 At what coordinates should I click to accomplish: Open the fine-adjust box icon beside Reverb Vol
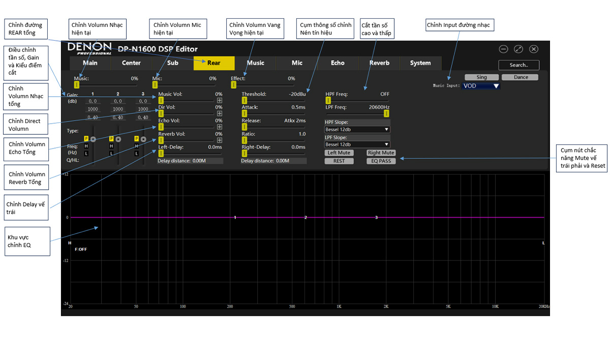(x=220, y=140)
